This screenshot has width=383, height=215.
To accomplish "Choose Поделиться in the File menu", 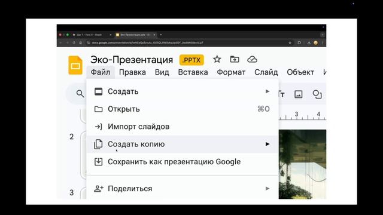I will (183, 189).
